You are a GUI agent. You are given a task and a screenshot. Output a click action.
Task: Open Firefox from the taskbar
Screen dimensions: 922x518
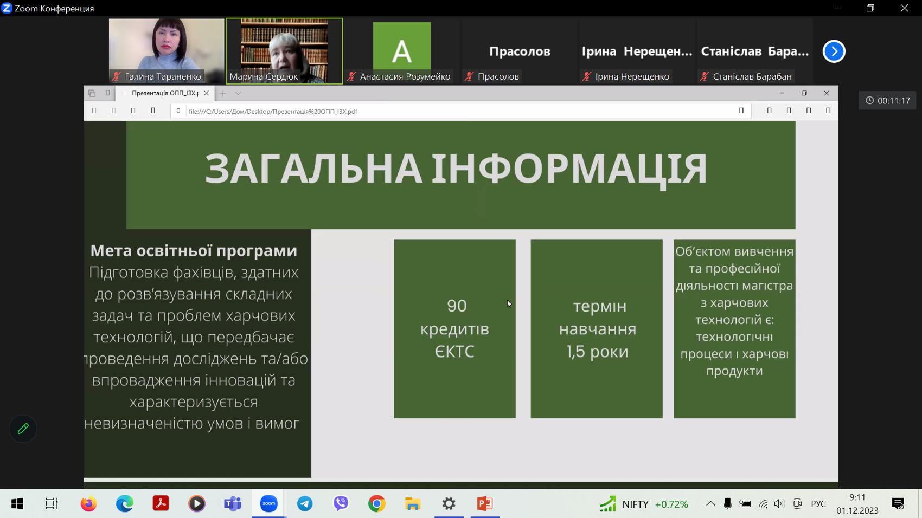[88, 504]
